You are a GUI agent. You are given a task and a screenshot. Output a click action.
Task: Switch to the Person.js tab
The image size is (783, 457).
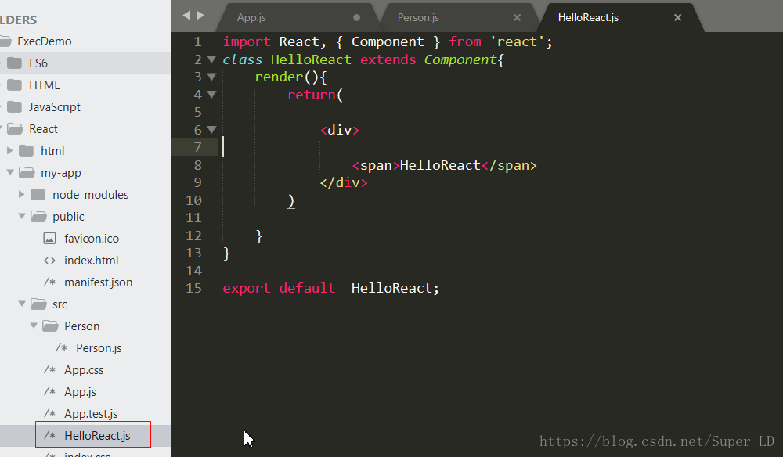pos(418,17)
